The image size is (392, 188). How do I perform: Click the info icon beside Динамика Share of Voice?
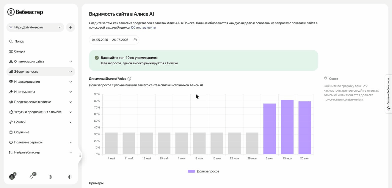coord(129,79)
